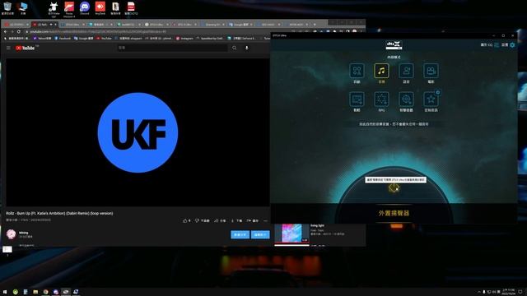The width and height of the screenshot is (527, 296).
Task: Select the Music content mode in DTS:X Ultra
Action: click(x=381, y=71)
